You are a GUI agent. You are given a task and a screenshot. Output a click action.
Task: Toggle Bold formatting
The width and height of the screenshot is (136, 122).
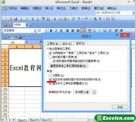click(51, 31)
